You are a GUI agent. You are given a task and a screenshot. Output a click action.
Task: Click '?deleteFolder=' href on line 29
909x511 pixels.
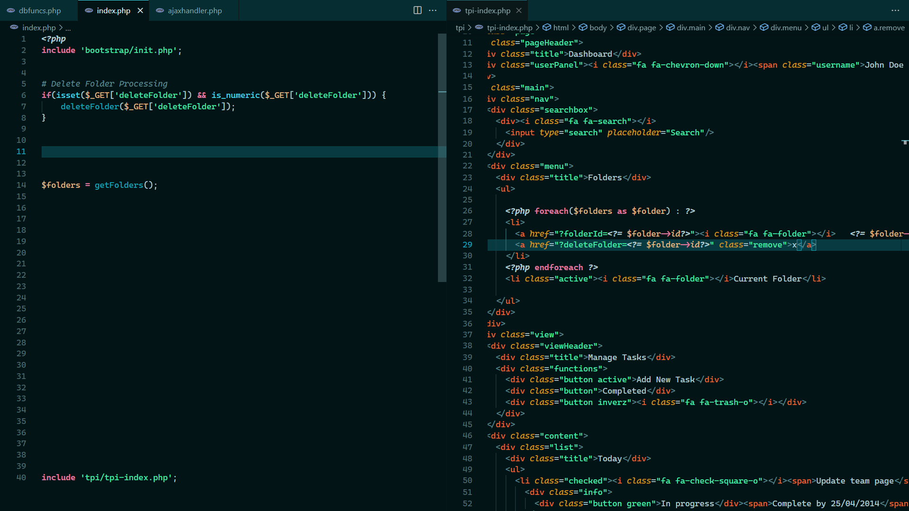(x=593, y=245)
